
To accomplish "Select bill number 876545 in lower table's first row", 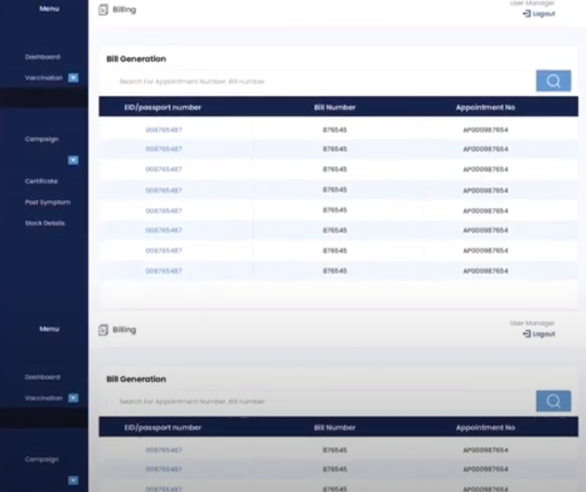I will coord(335,450).
